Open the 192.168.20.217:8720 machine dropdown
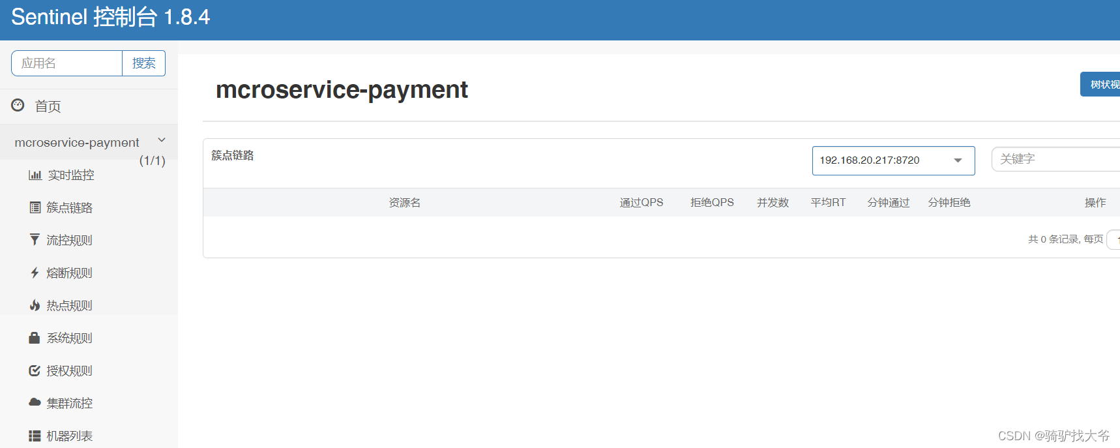 (893, 160)
